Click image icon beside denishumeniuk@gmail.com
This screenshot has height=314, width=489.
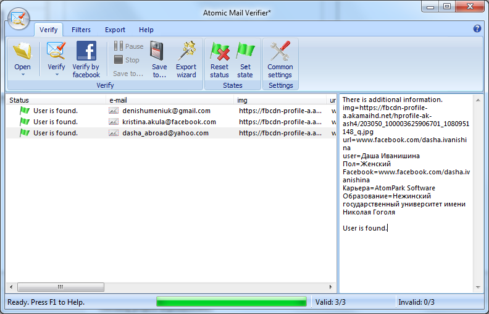click(x=114, y=111)
